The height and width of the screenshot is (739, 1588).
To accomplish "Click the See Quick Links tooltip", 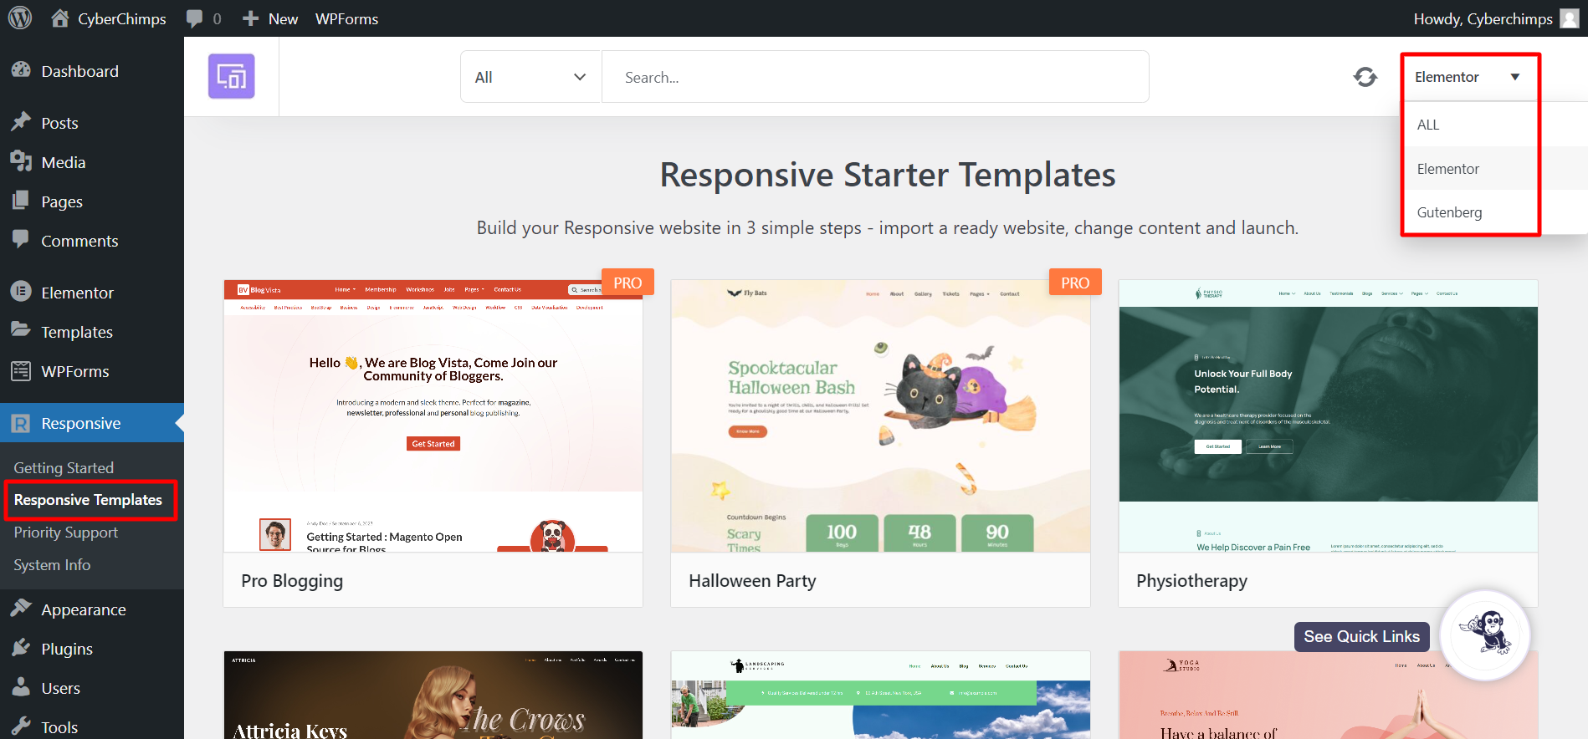I will [1361, 637].
